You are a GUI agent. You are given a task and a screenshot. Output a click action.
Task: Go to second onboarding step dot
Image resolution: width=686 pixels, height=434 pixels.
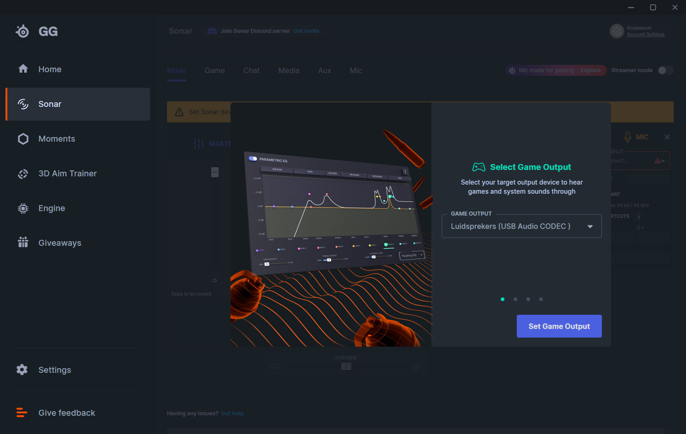(x=515, y=299)
